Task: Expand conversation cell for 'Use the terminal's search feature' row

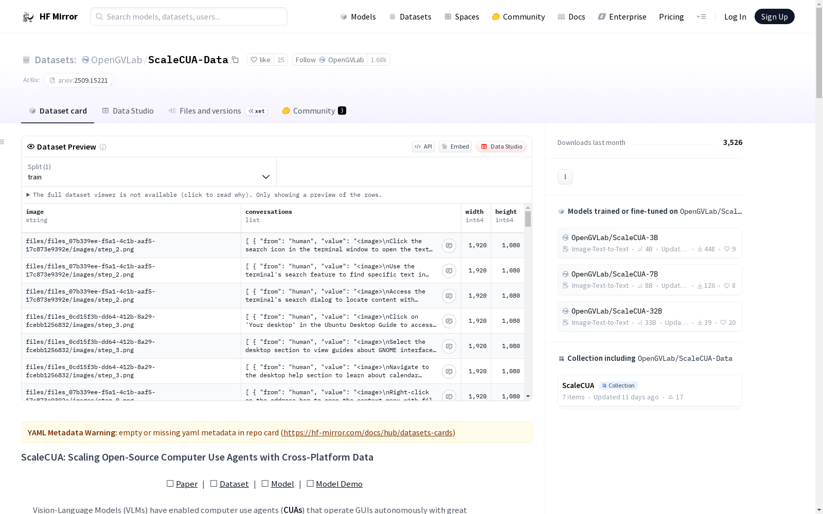Action: pyautogui.click(x=449, y=271)
